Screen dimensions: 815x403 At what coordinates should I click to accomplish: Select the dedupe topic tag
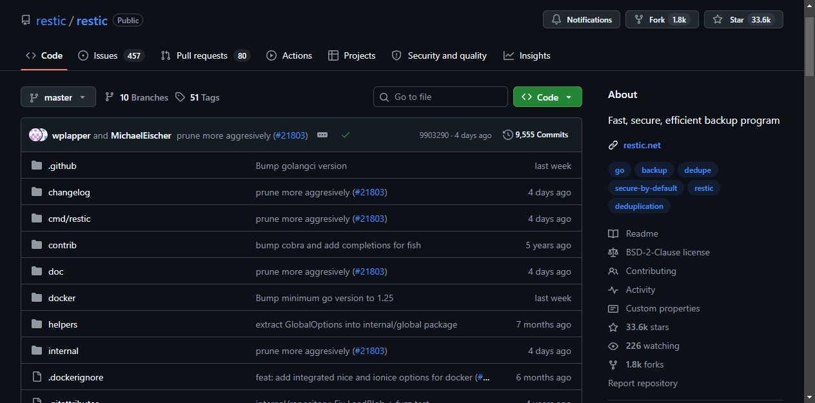698,170
